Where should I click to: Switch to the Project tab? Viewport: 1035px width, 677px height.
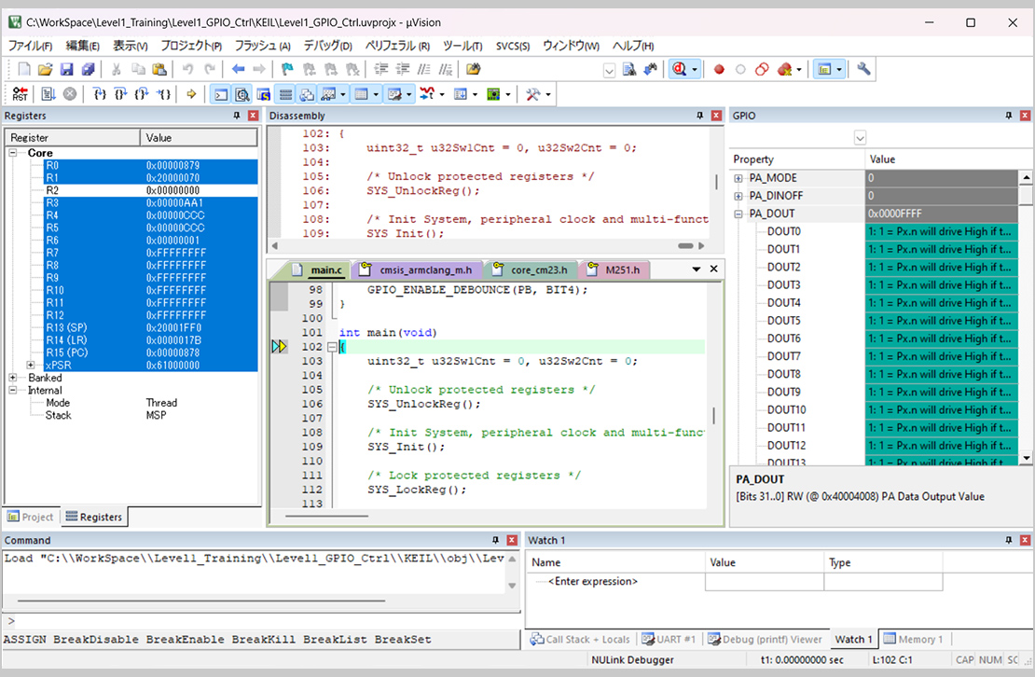[x=31, y=517]
